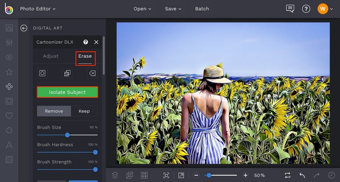Adjust the Brush Strength slider
Image resolution: width=340 pixels, height=182 pixels.
click(x=67, y=169)
